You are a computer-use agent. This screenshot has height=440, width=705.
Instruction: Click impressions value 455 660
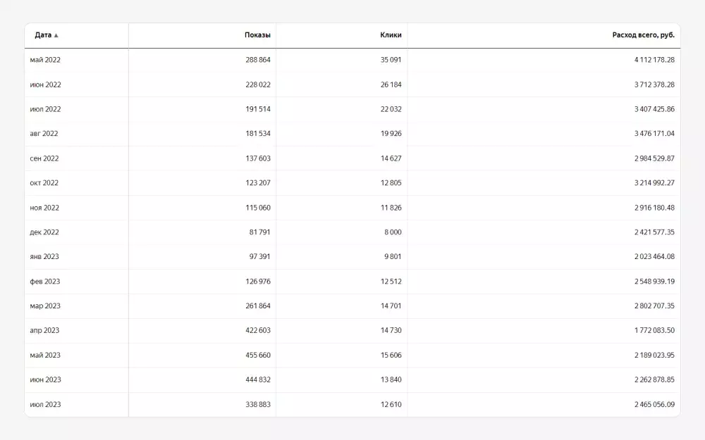255,356
